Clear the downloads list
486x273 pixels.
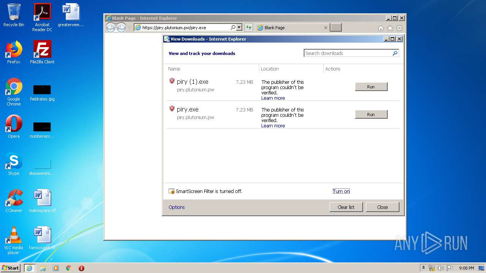(346, 207)
